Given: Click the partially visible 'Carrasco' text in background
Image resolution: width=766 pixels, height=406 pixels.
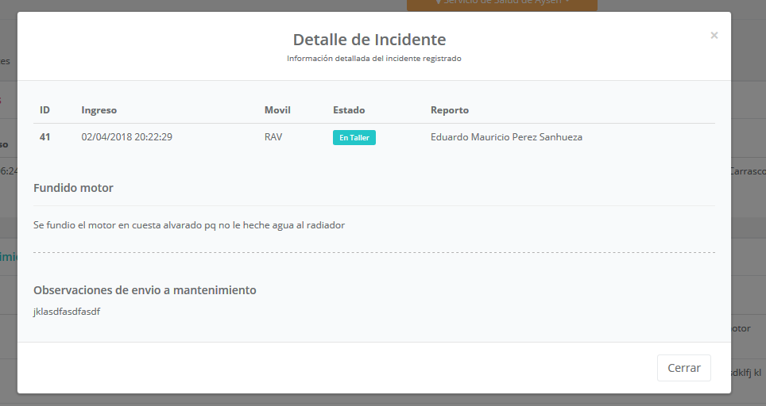Looking at the screenshot, I should (747, 170).
